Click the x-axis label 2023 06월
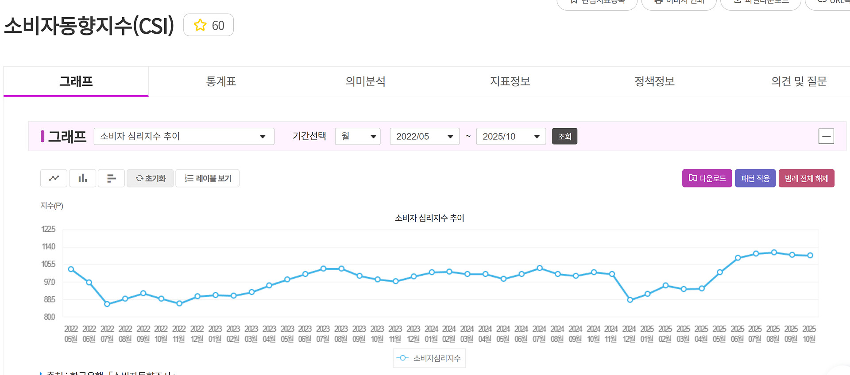 [x=305, y=334]
